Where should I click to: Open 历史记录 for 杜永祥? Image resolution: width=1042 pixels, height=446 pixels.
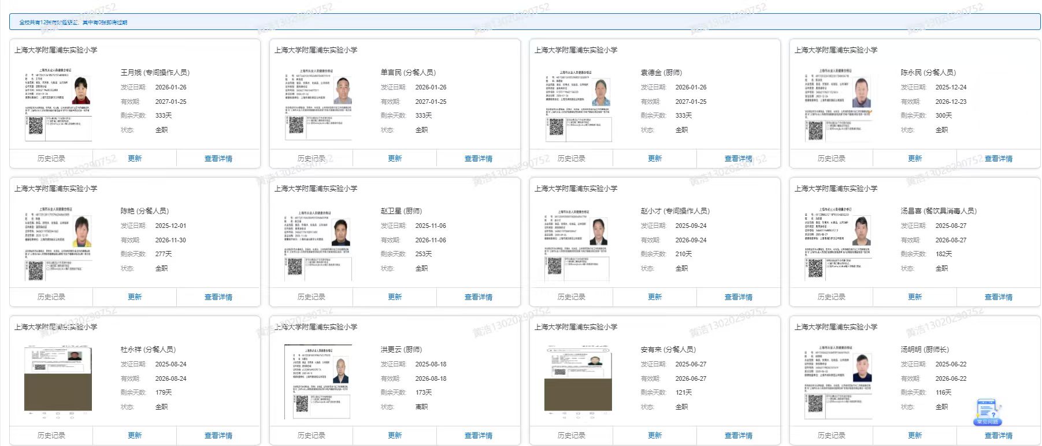point(51,436)
